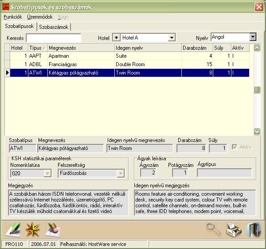The image size is (266, 249).
Task: Sort by the Típus column header
Action: pos(38,48)
